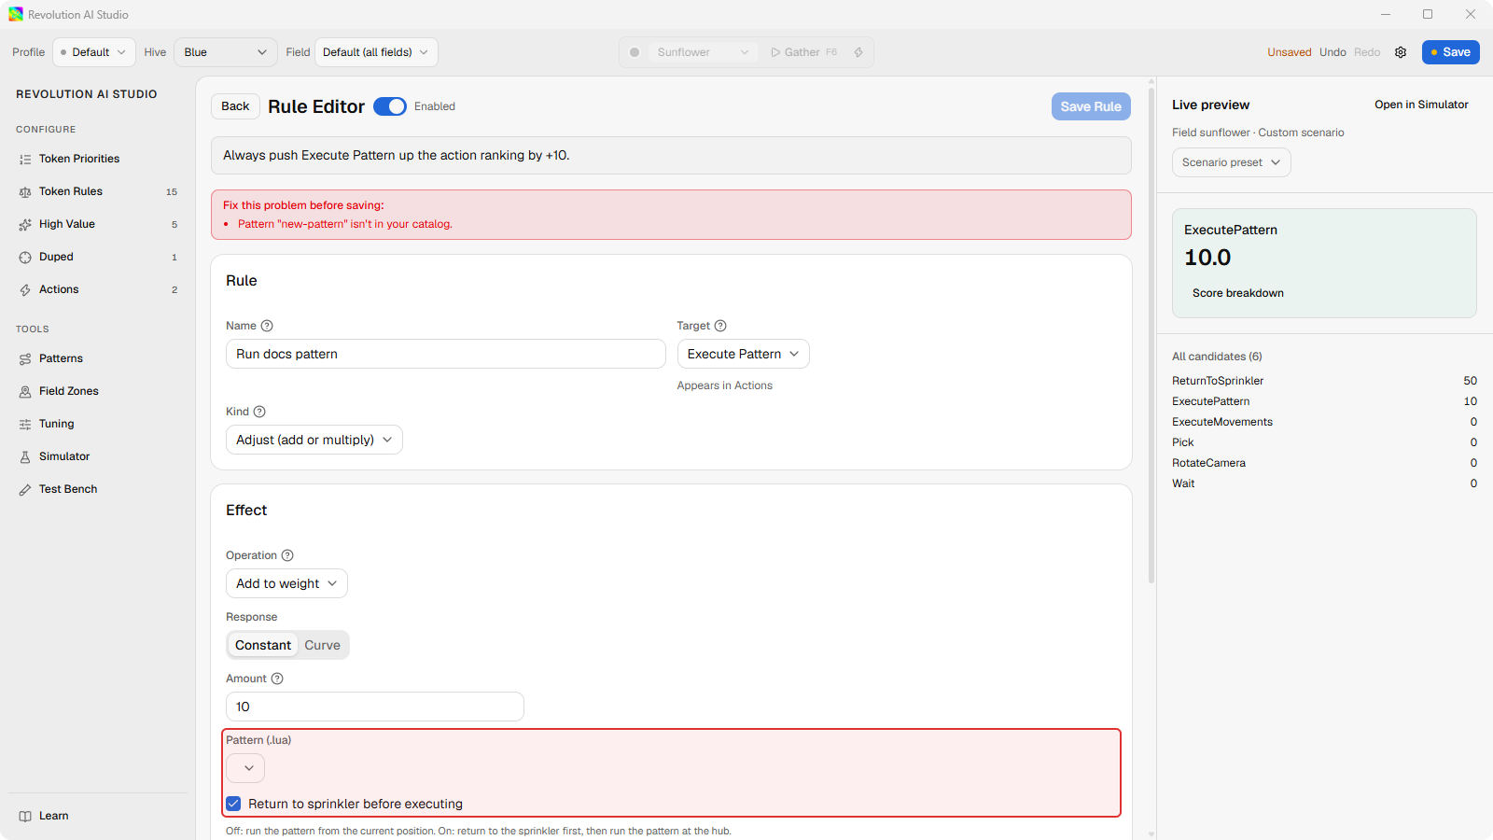Click Undo in the top bar
Screen dimensions: 1493x840
click(x=1333, y=52)
